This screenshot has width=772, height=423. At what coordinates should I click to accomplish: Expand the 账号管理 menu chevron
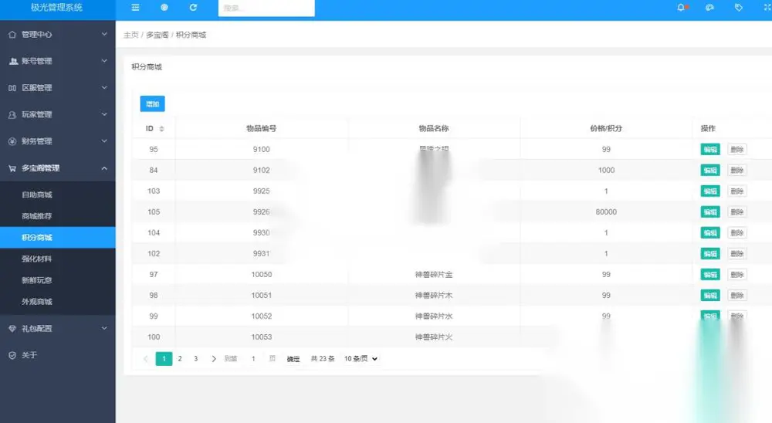coord(104,60)
